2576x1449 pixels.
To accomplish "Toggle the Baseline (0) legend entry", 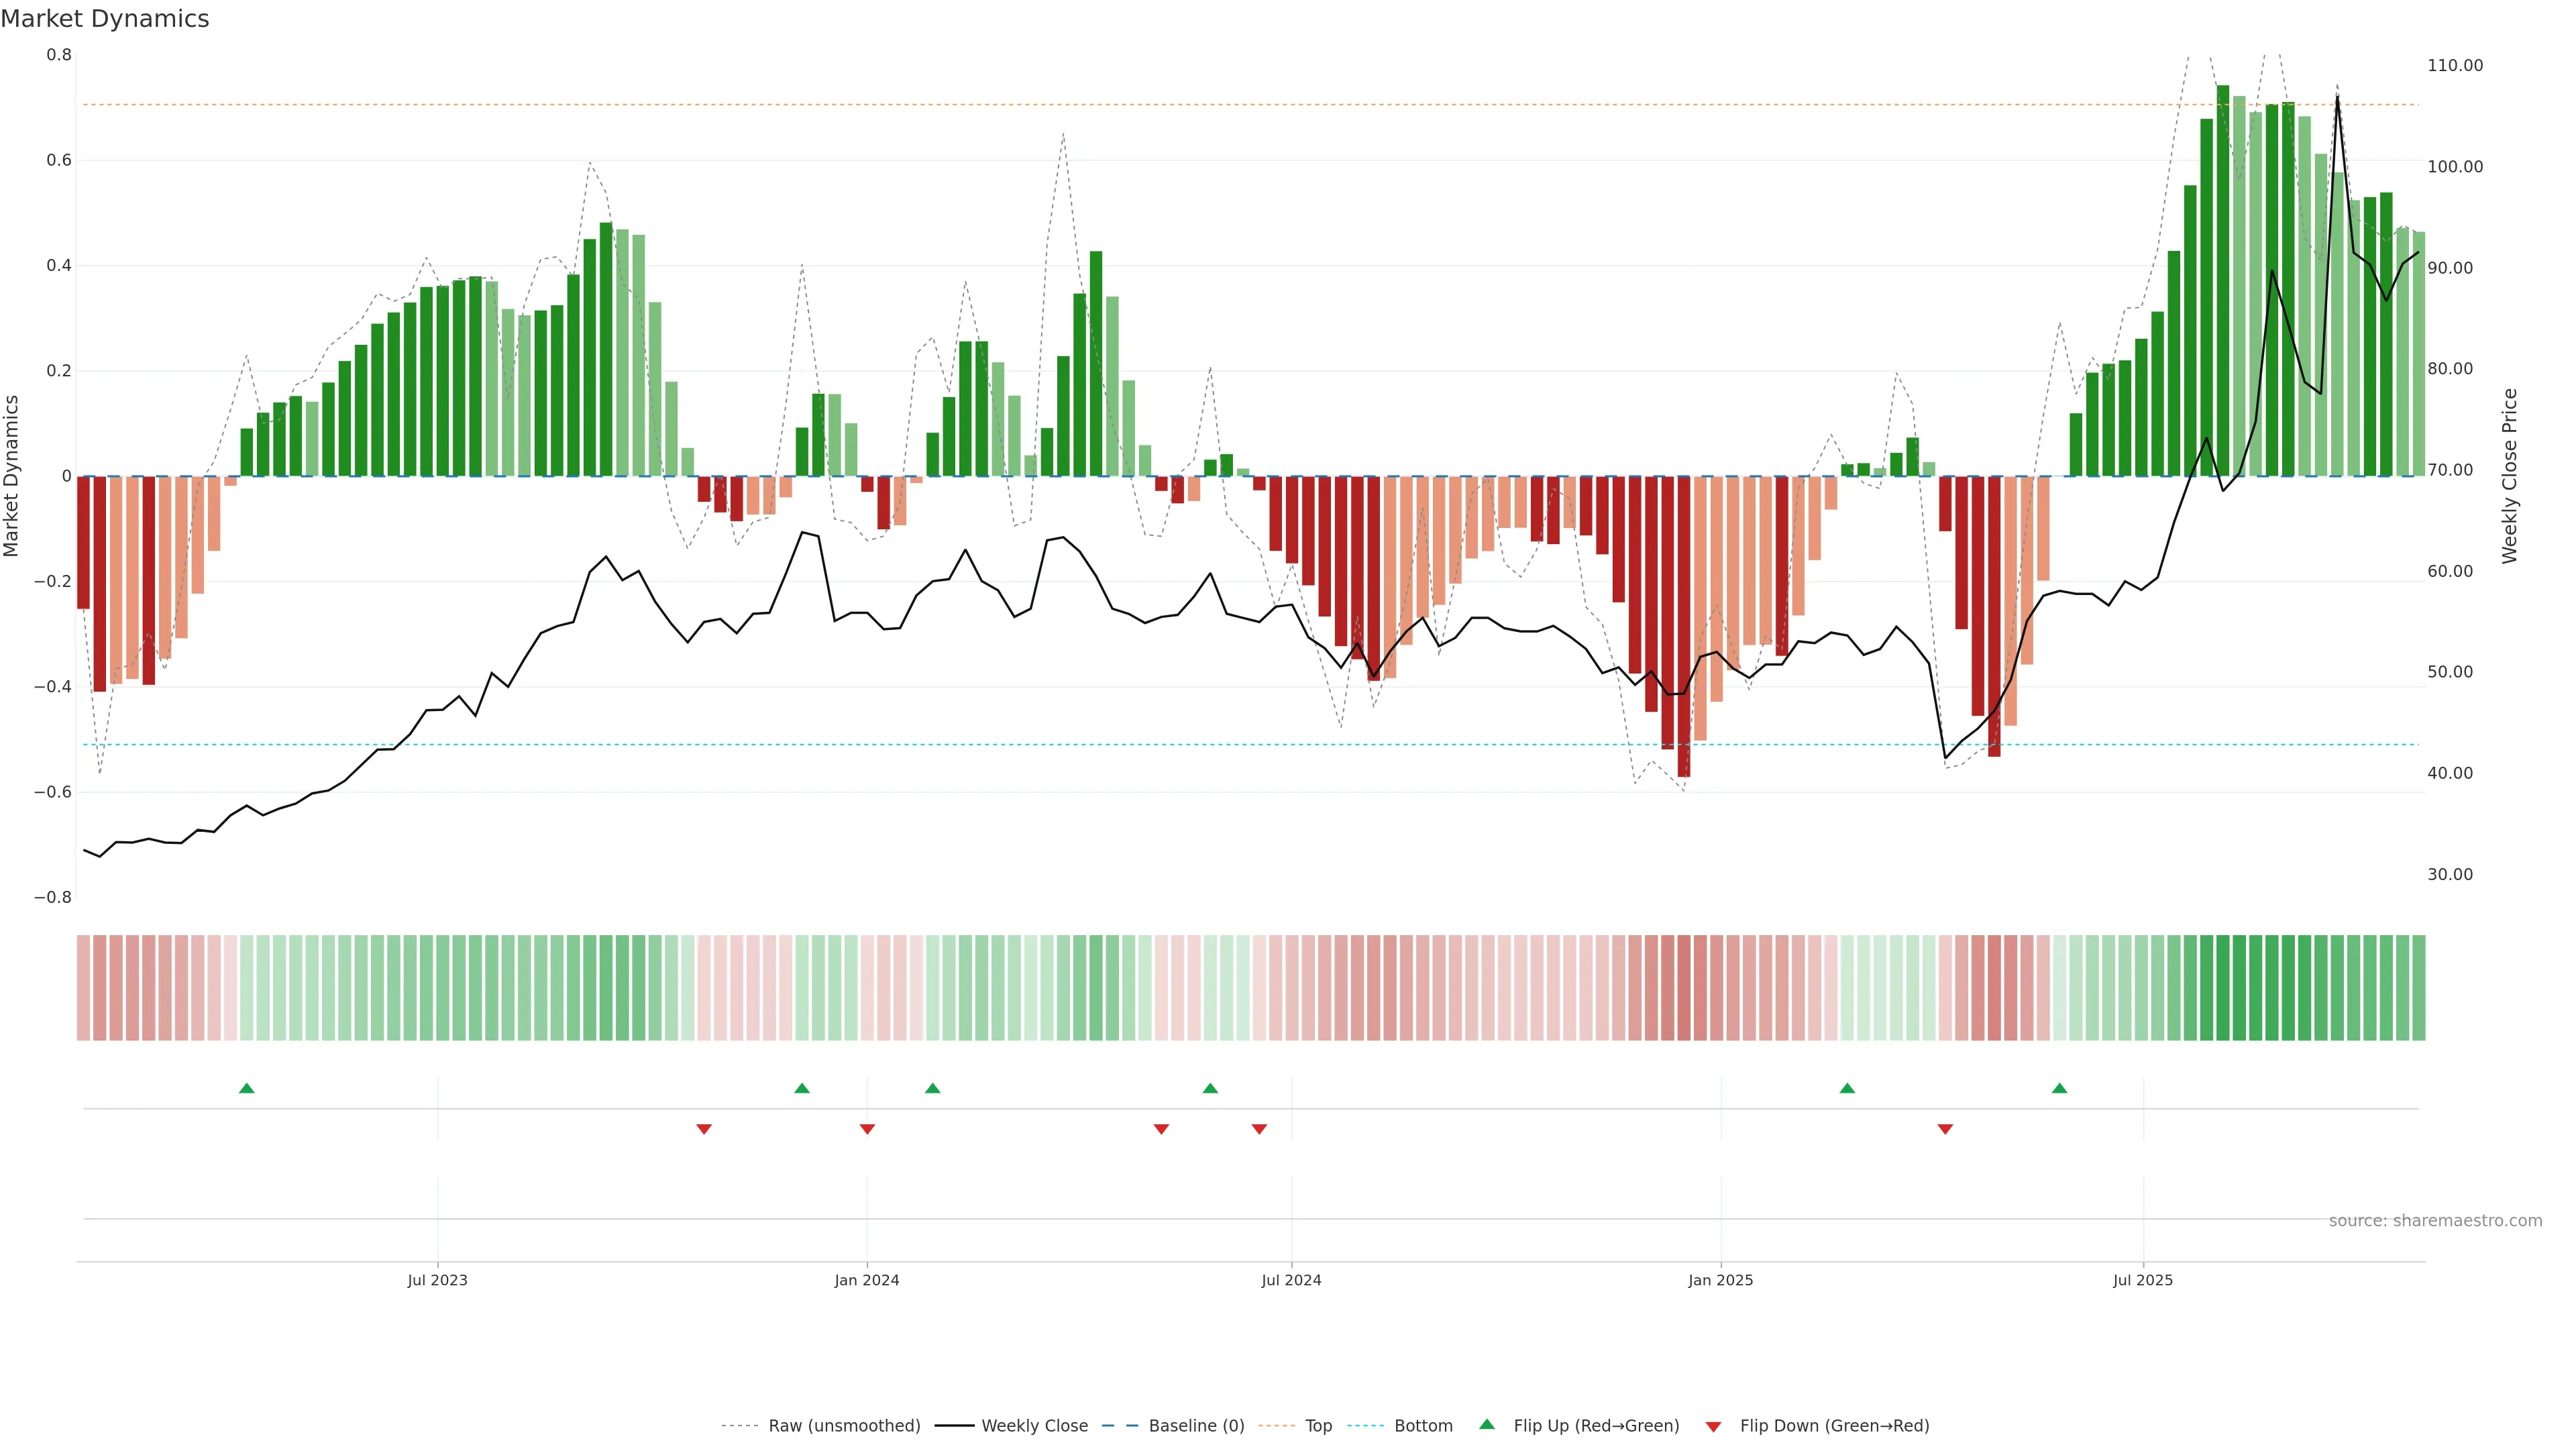I will (x=1196, y=1426).
